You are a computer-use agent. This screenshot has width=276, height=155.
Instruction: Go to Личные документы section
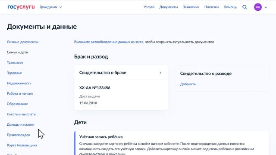click(22, 42)
